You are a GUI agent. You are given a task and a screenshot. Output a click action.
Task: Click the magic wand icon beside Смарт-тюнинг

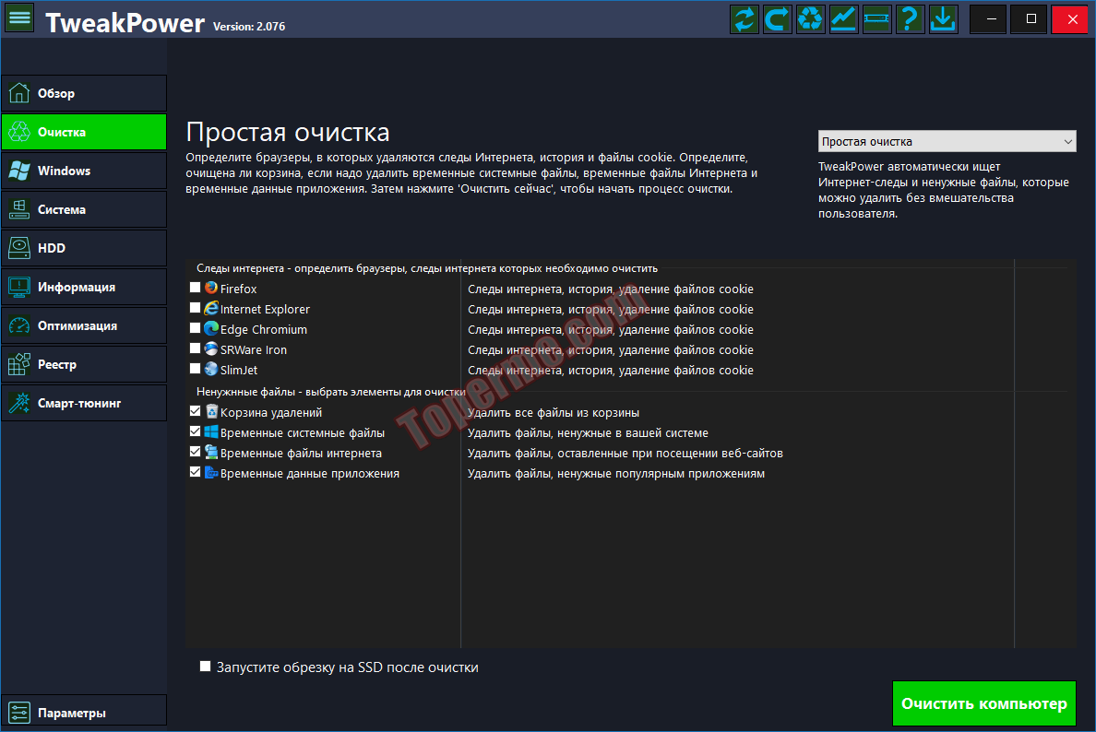(x=19, y=403)
